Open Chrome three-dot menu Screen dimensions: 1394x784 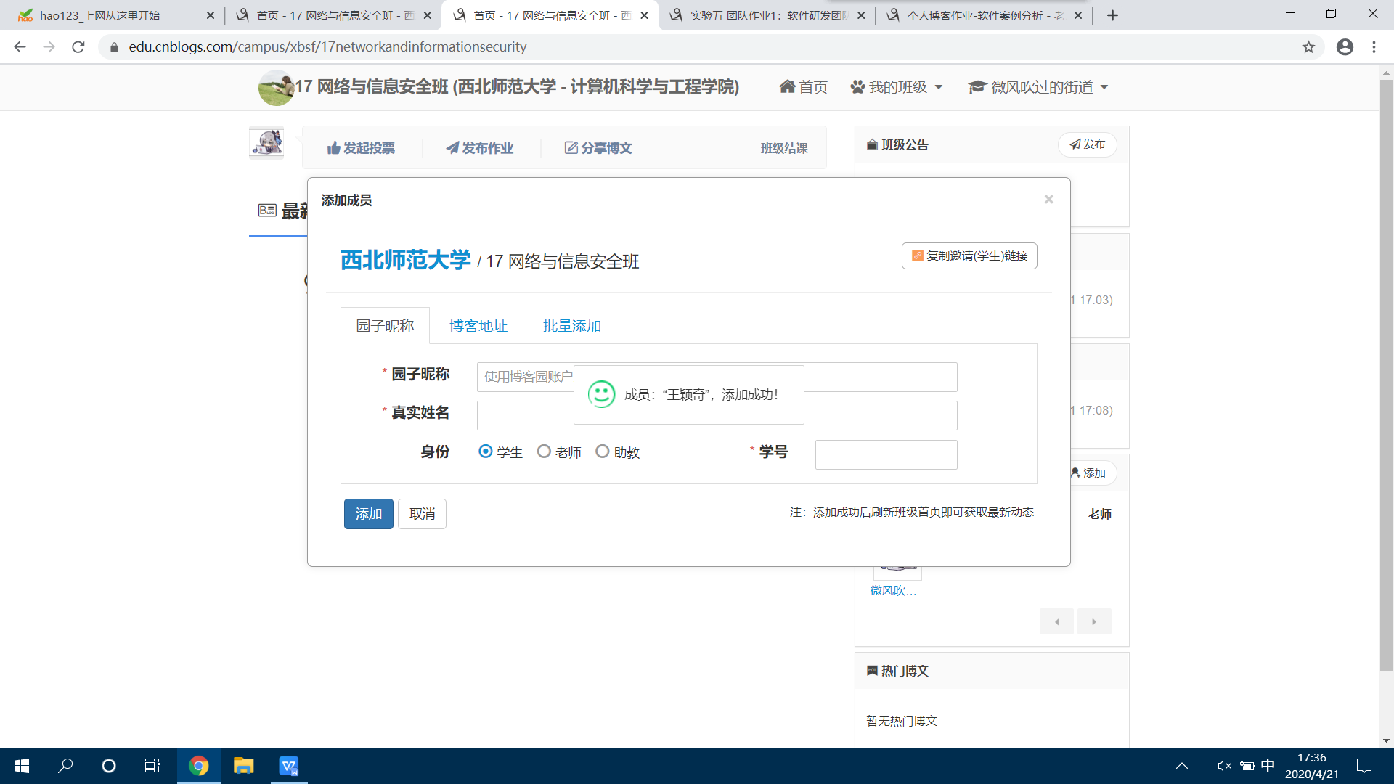point(1374,47)
